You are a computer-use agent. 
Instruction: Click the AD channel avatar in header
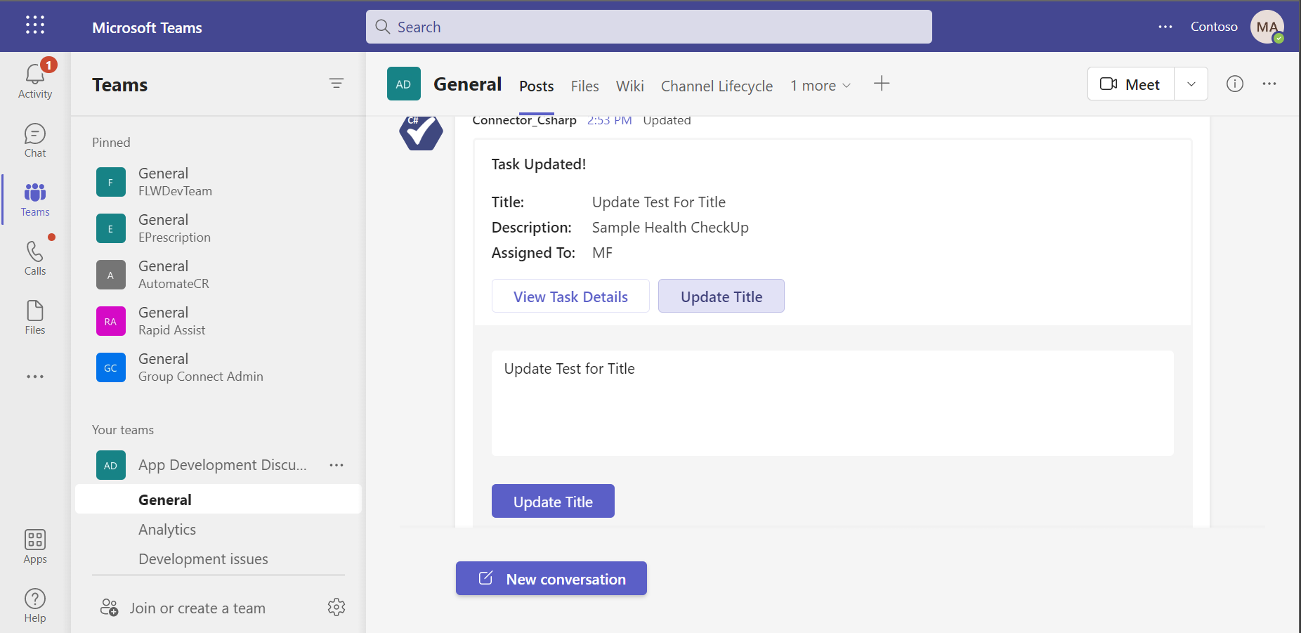tap(404, 84)
